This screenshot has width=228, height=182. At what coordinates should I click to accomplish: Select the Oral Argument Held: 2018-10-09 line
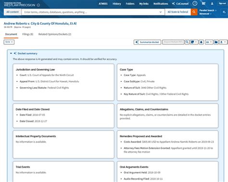tap(142, 172)
